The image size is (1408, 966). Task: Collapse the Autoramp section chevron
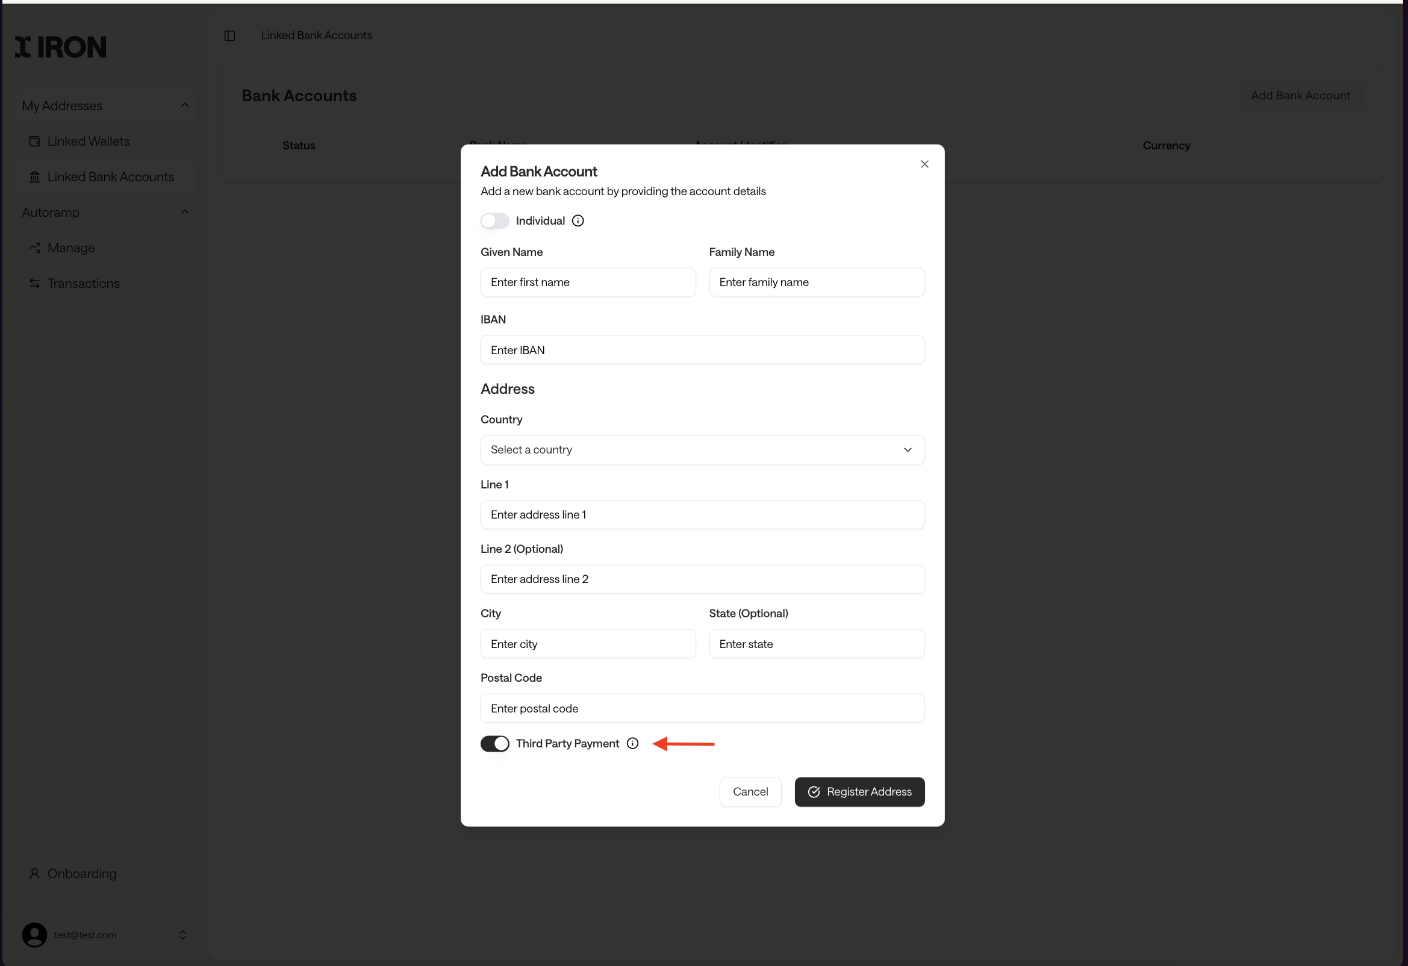click(x=185, y=212)
